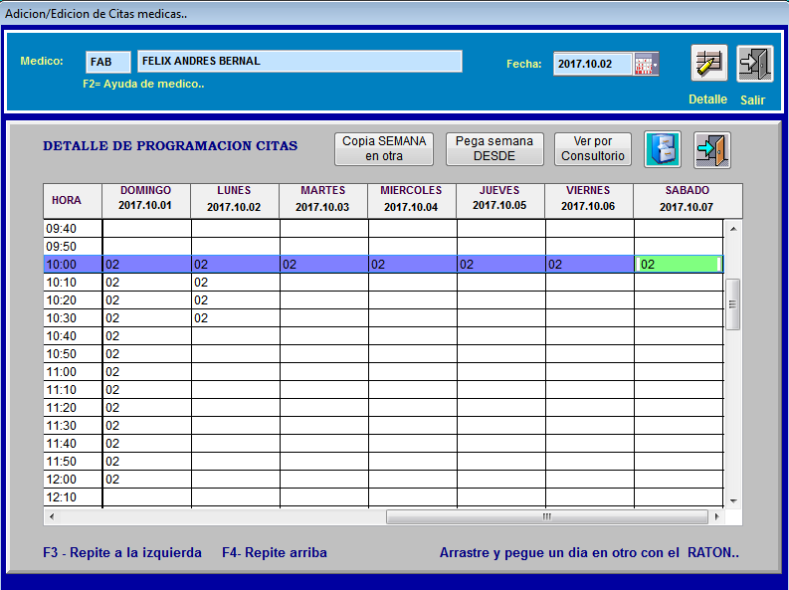Image resolution: width=789 pixels, height=590 pixels.
Task: Click the 10:50 hour row label
Action: coord(73,354)
